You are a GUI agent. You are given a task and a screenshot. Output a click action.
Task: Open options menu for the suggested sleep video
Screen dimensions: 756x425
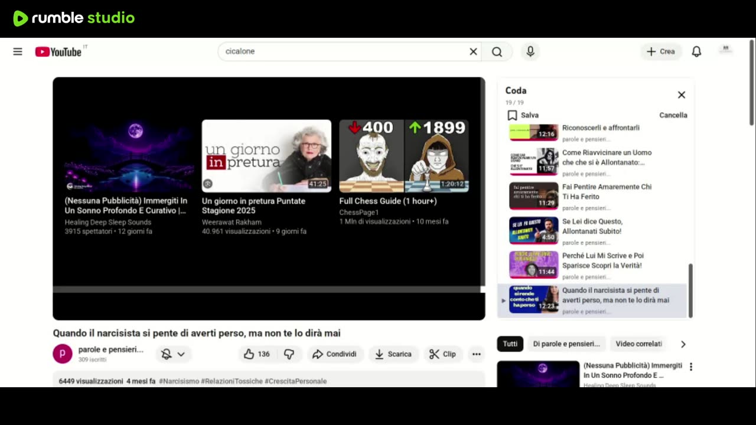tap(690, 367)
